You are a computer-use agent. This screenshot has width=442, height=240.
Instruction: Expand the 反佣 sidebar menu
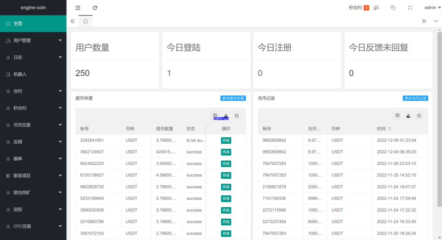[x=33, y=142]
